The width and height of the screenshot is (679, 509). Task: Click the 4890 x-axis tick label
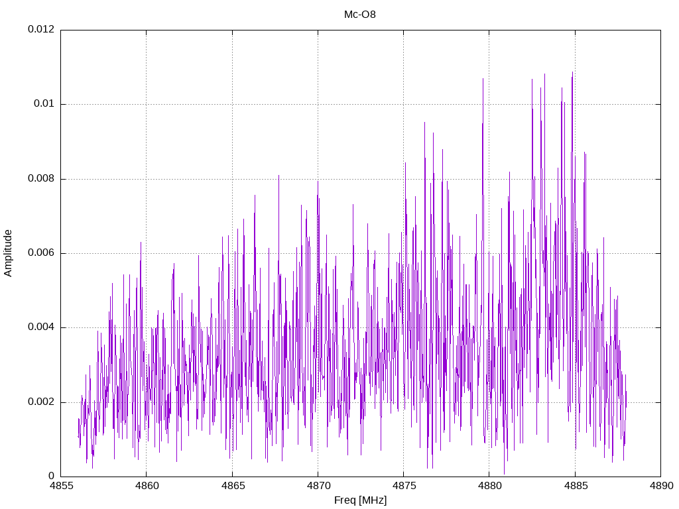(x=661, y=486)
